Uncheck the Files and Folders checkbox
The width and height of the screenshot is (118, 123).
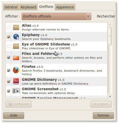tap(9, 57)
